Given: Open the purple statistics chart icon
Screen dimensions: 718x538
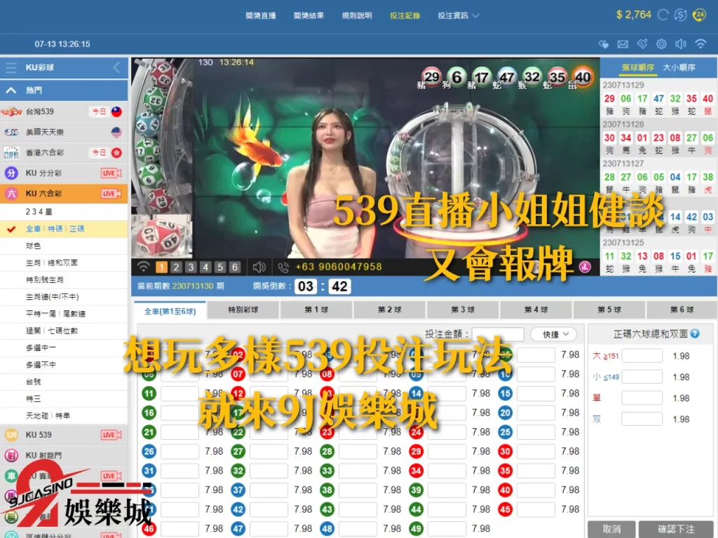Looking at the screenshot, I should click(585, 267).
